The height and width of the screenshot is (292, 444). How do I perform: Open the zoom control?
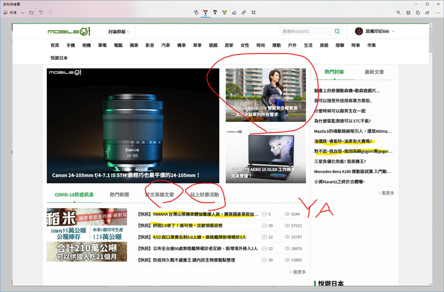point(398,12)
